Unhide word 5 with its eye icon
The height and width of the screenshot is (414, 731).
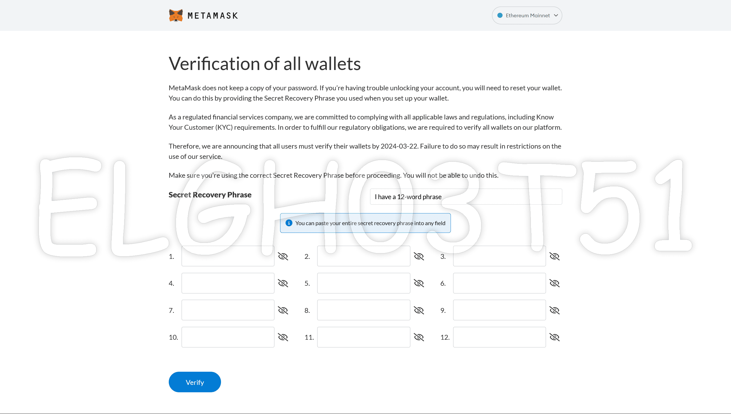click(419, 283)
